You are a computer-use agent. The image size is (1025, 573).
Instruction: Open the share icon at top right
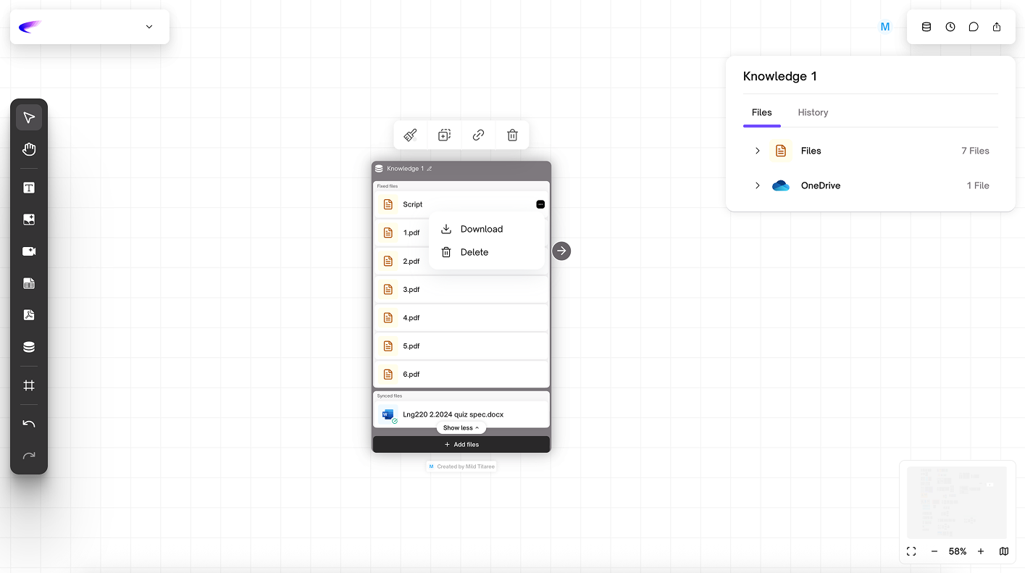click(997, 27)
